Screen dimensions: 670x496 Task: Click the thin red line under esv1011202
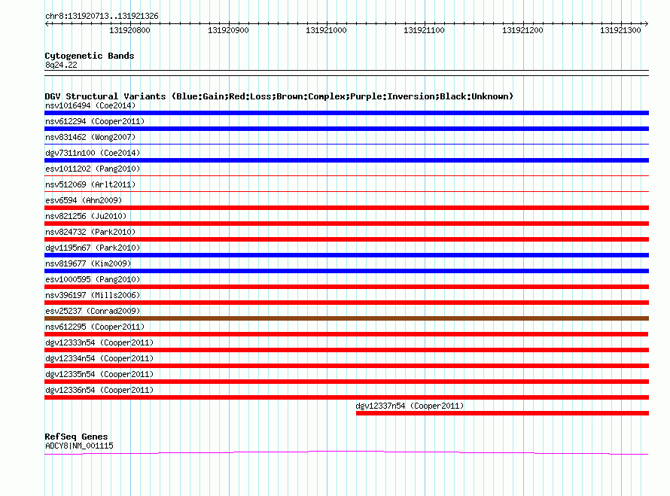(346, 175)
